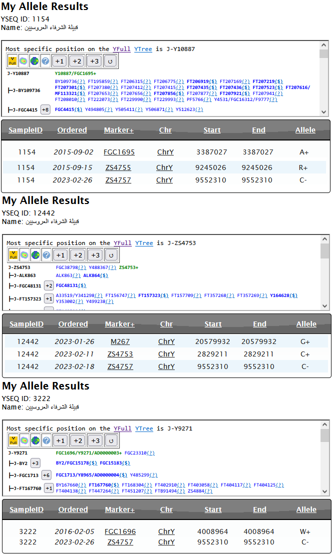Select the J-FGC1713 tree node
333x556 pixels.
click(26, 475)
